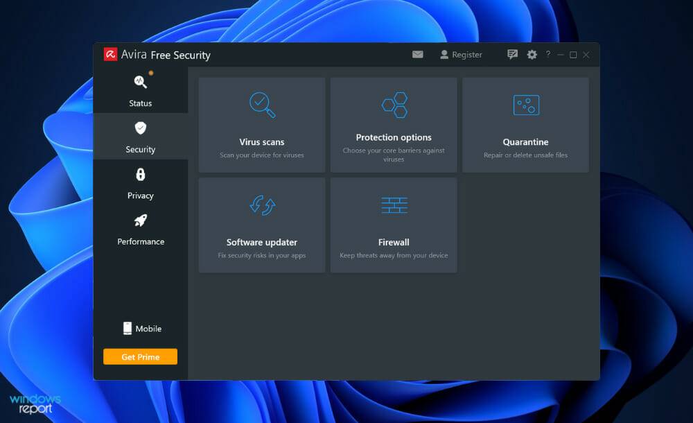
Task: Click the Status magnifier icon in sidebar
Action: tap(140, 81)
